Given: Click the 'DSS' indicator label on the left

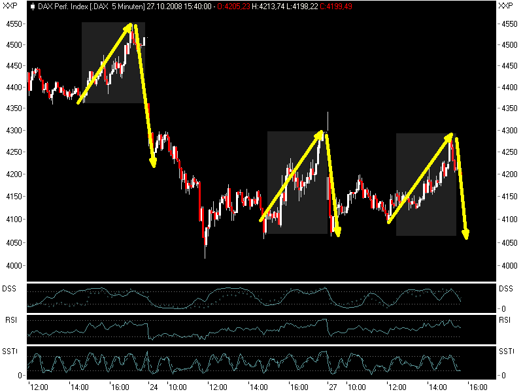Looking at the screenshot, I should point(9,289).
